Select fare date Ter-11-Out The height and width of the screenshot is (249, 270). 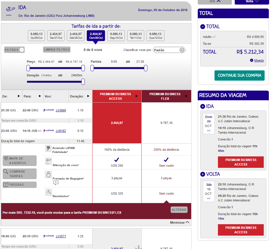136,36
